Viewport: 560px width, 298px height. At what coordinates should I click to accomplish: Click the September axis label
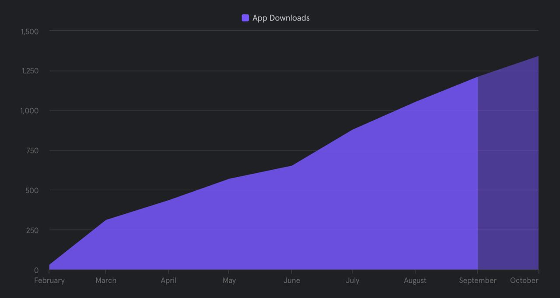point(478,281)
